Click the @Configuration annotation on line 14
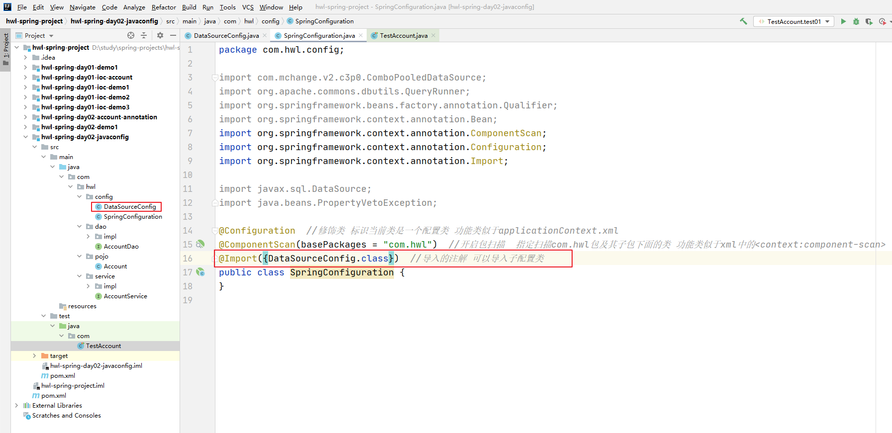Image resolution: width=892 pixels, height=433 pixels. click(x=257, y=231)
